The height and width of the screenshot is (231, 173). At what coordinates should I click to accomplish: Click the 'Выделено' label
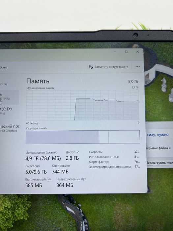coord(33,166)
